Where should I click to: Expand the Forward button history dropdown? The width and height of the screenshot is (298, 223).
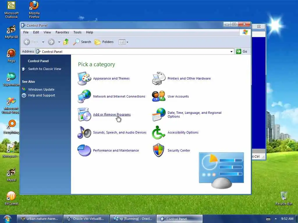(x=59, y=42)
